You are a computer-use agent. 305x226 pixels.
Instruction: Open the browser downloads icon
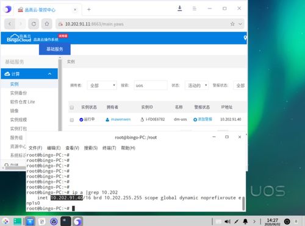[x=180, y=9]
